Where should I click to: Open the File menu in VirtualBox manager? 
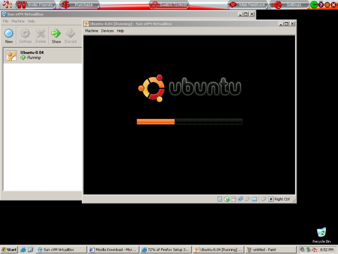(x=6, y=21)
